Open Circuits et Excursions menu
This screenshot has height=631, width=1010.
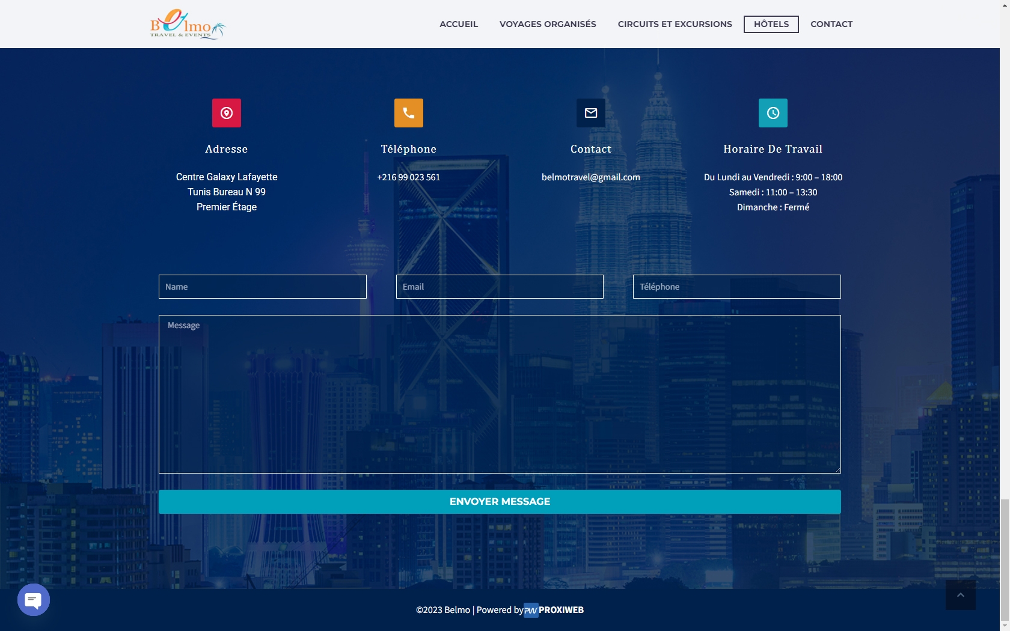click(x=675, y=24)
